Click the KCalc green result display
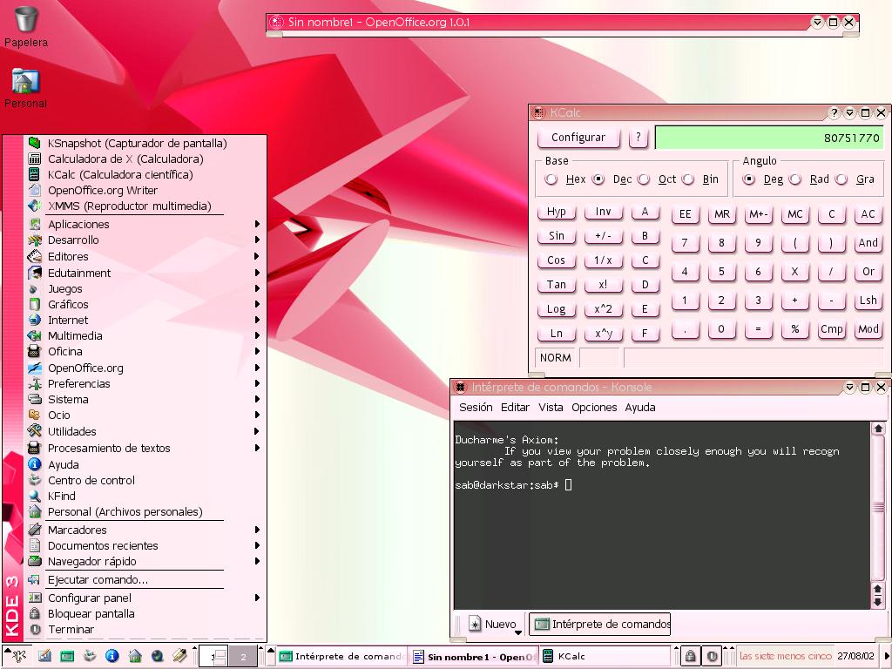892x669 pixels. 769,138
